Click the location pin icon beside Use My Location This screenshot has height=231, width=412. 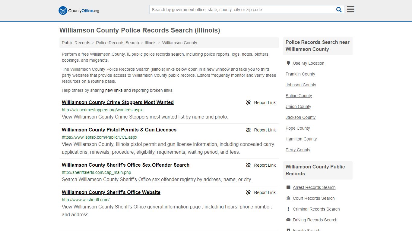[x=288, y=63]
